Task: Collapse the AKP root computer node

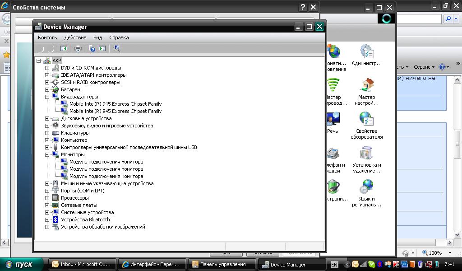Action: [39, 61]
